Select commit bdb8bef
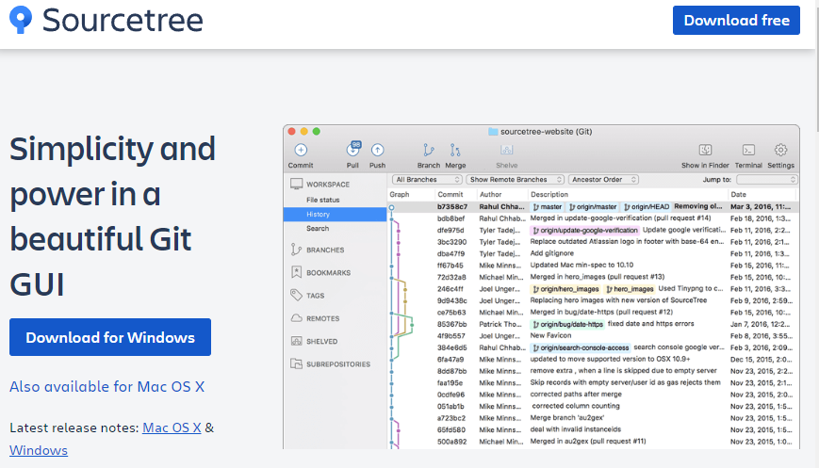The height and width of the screenshot is (468, 819). coord(593,218)
